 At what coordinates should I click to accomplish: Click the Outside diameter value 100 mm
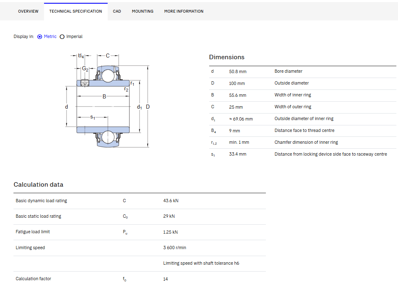237,83
